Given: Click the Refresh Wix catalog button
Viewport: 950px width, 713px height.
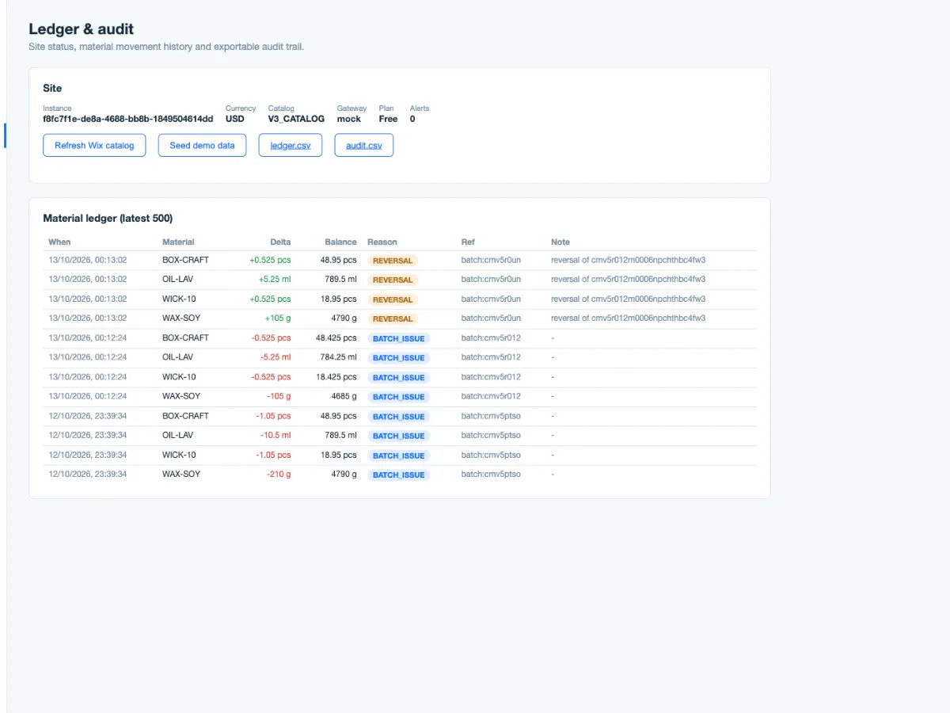Looking at the screenshot, I should 94,146.
